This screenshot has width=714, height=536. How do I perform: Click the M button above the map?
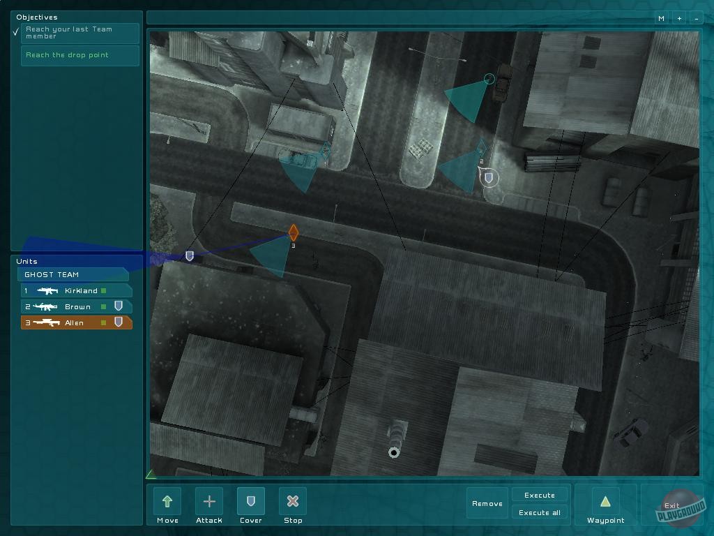[x=661, y=18]
